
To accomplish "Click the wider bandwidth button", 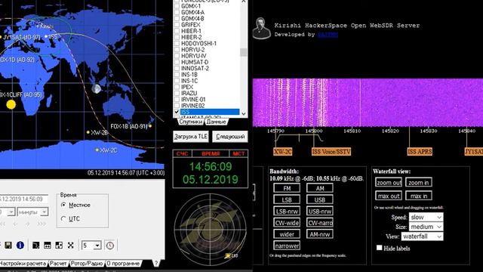I will click(287, 234).
